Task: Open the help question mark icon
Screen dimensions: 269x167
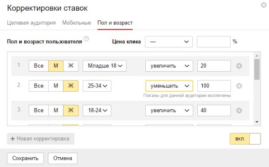Action: [x=86, y=39]
